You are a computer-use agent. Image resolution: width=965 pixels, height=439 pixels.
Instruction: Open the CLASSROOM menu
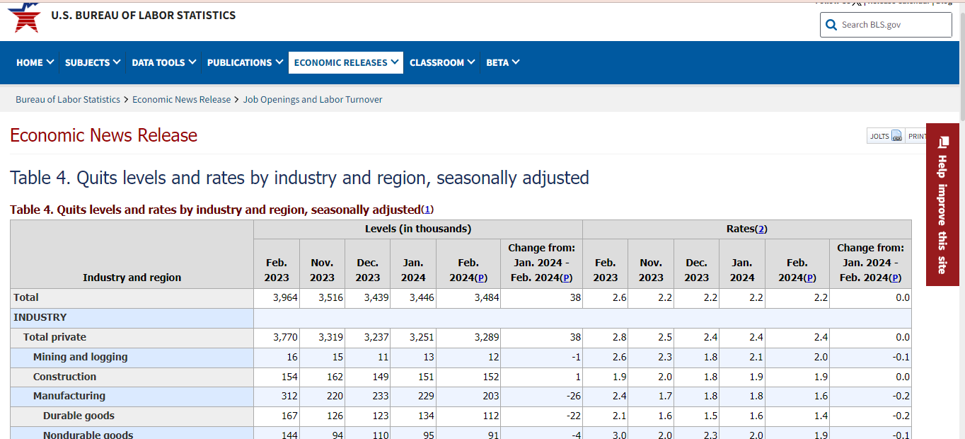coord(442,62)
